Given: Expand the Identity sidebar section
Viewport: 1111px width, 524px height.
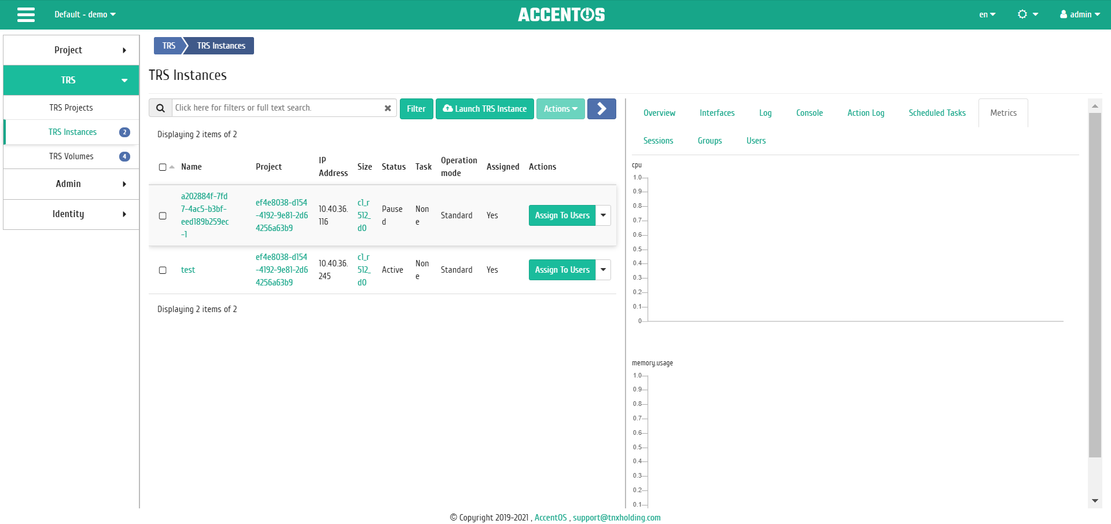Looking at the screenshot, I should pos(71,214).
